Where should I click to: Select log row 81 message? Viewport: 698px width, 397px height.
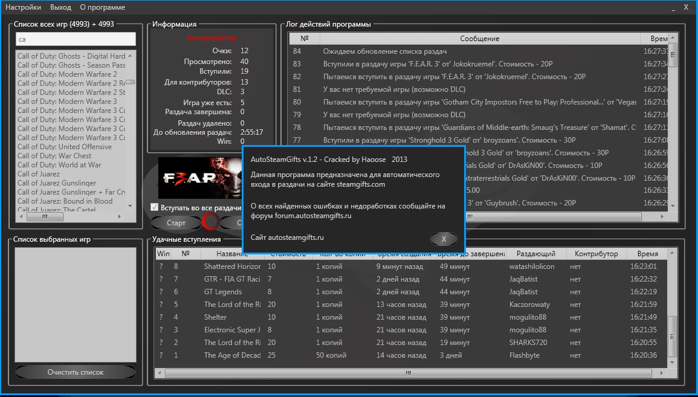pos(480,89)
